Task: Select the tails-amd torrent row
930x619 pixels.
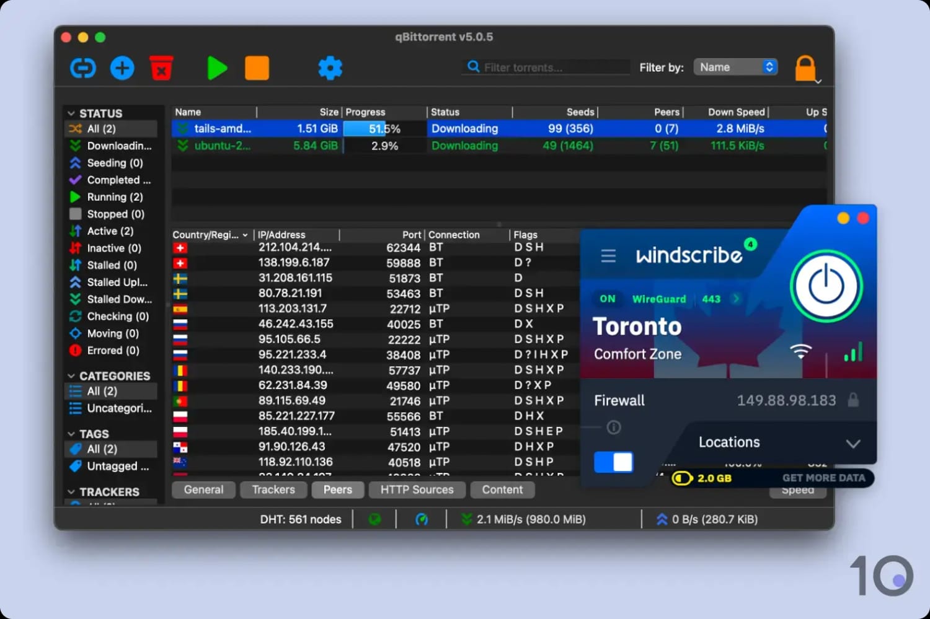Action: tap(499, 129)
